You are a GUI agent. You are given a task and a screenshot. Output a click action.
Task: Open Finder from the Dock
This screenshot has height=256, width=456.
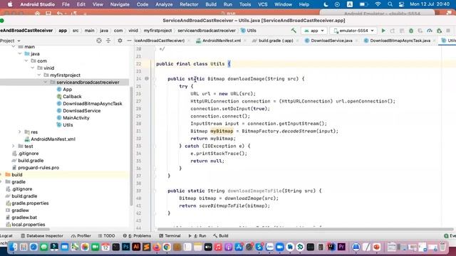pyautogui.click(x=13, y=247)
